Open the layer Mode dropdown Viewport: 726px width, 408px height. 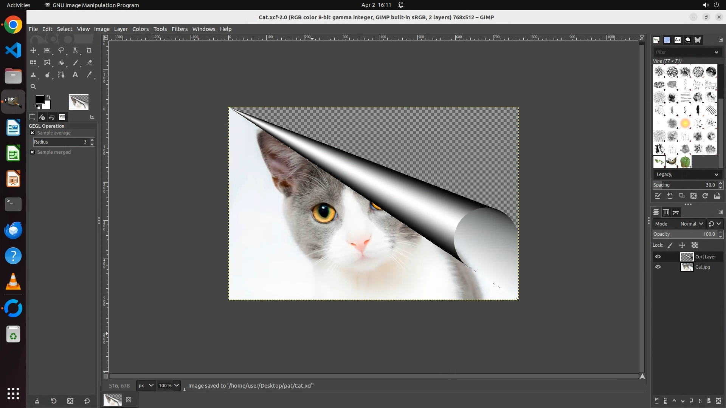pos(692,224)
